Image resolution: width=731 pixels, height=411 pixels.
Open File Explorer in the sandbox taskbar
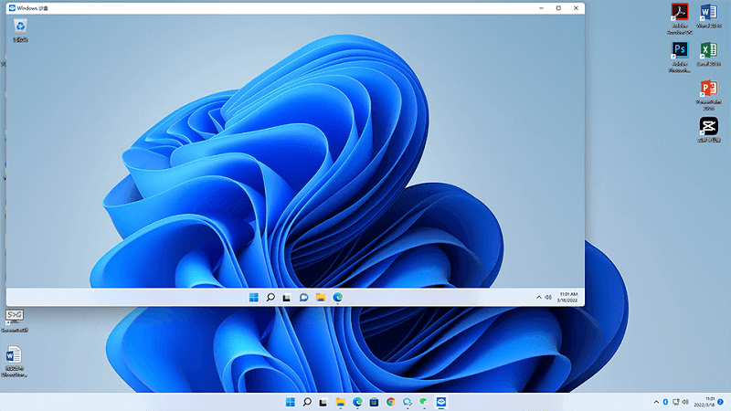pos(321,297)
